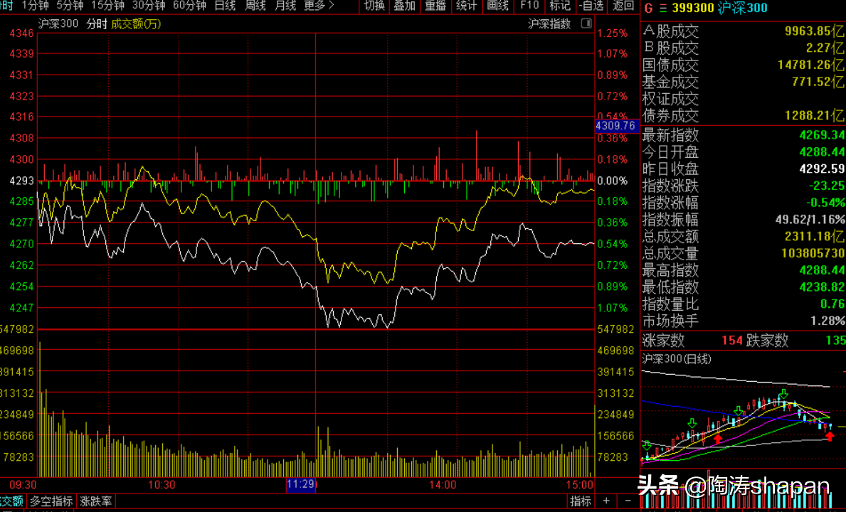Click the red G icon in the header
Viewport: 846px width, 512px height.
[648, 8]
